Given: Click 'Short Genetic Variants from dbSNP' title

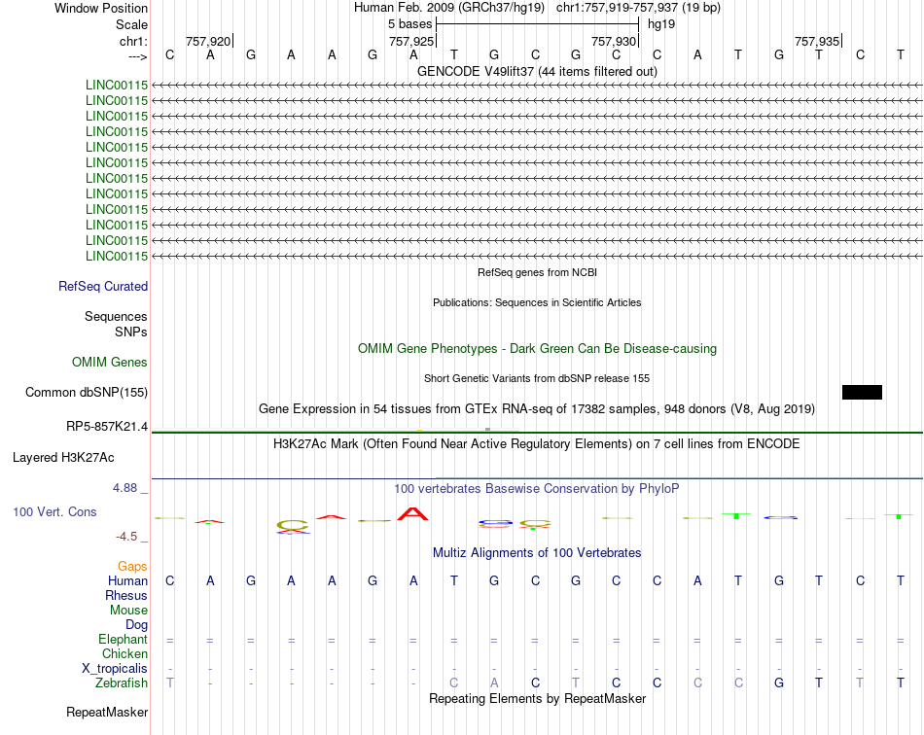Looking at the screenshot, I should pos(537,379).
